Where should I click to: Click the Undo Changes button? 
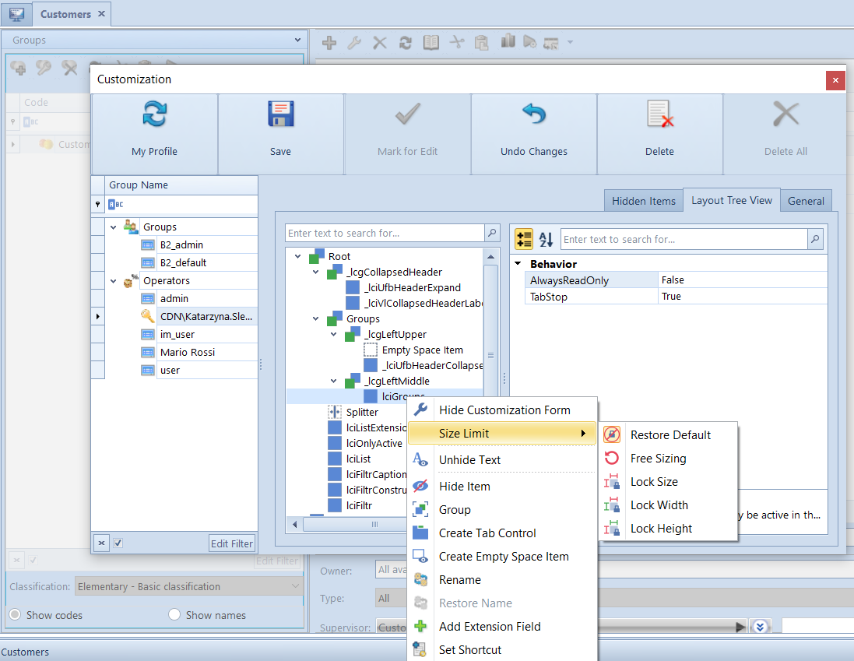(534, 134)
